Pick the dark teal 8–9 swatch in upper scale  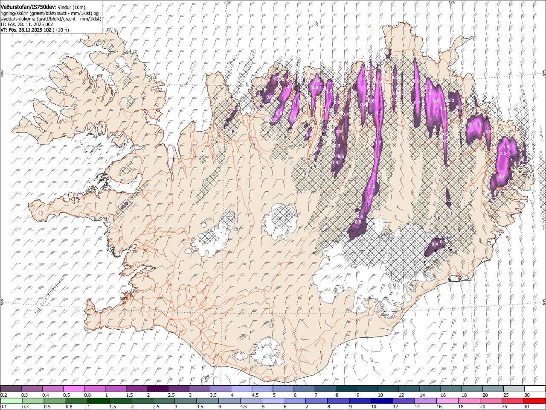tap(346, 389)
